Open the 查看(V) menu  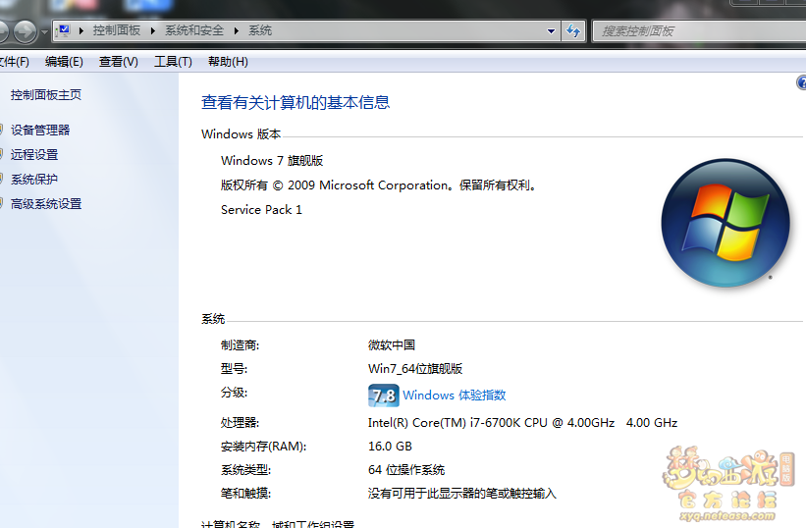click(118, 62)
